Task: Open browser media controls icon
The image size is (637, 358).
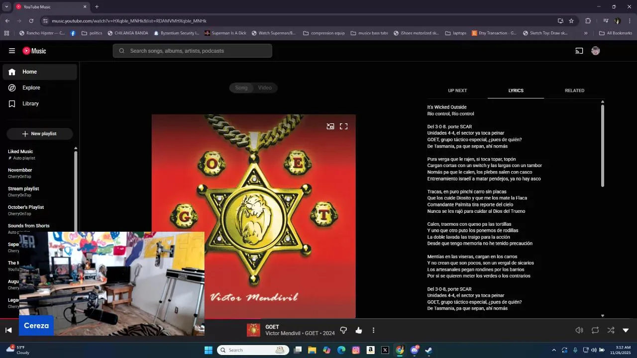Action: point(606,21)
